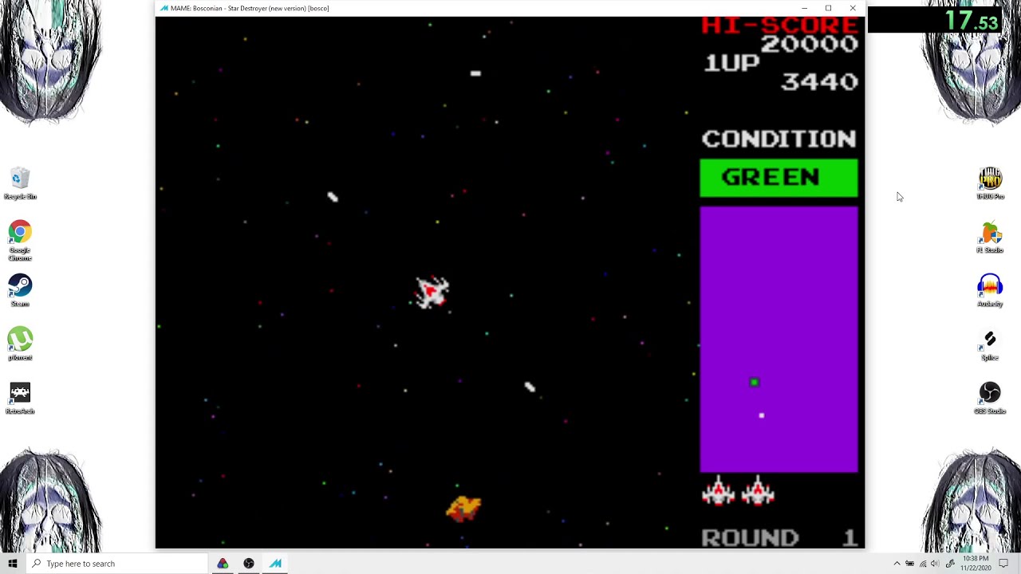Open the colorful triangle app in taskbar
Viewport: 1021px width, 574px height.
(223, 564)
